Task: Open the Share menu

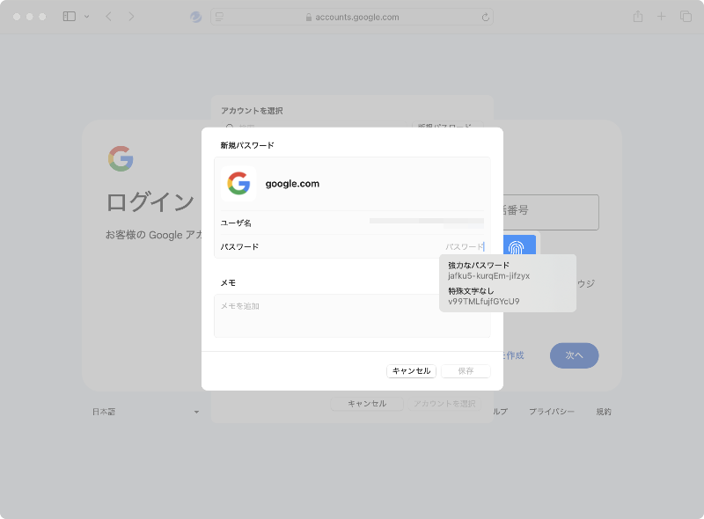Action: pyautogui.click(x=638, y=17)
